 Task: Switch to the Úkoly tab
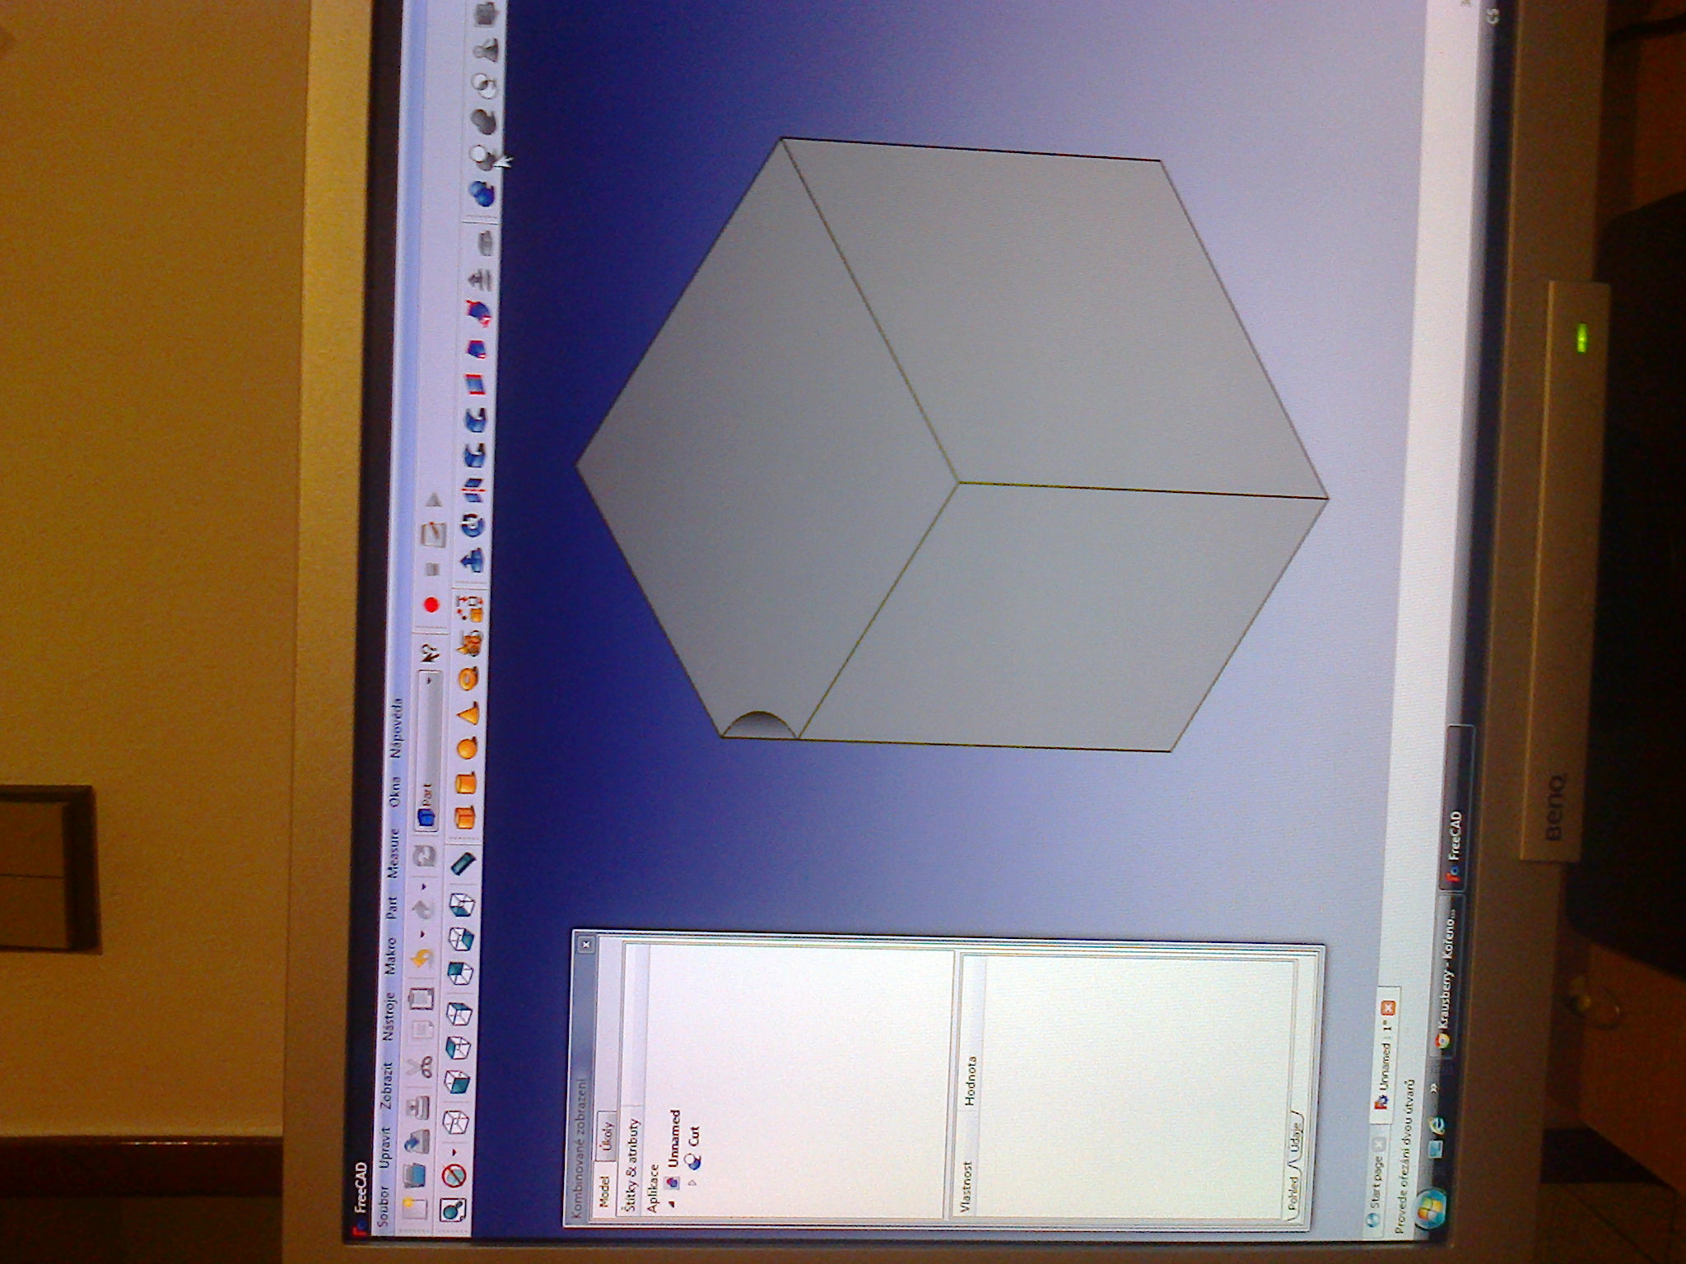pyautogui.click(x=608, y=1136)
